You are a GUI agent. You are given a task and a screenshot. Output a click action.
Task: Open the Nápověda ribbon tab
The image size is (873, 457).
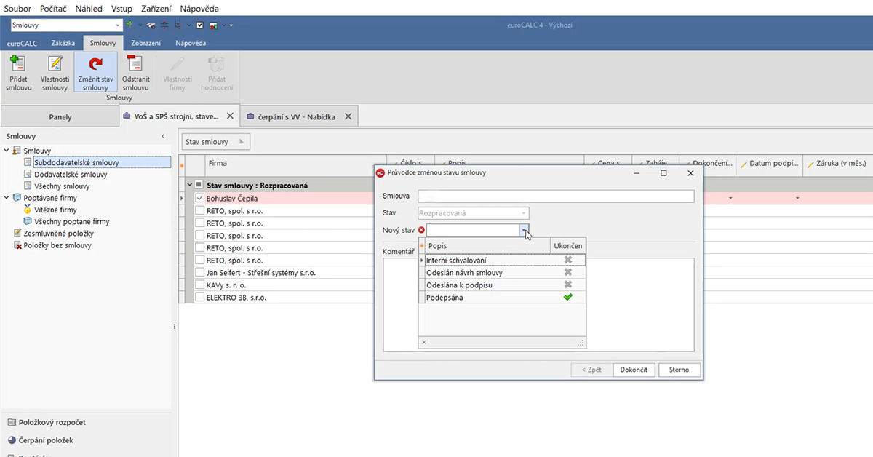pyautogui.click(x=191, y=43)
